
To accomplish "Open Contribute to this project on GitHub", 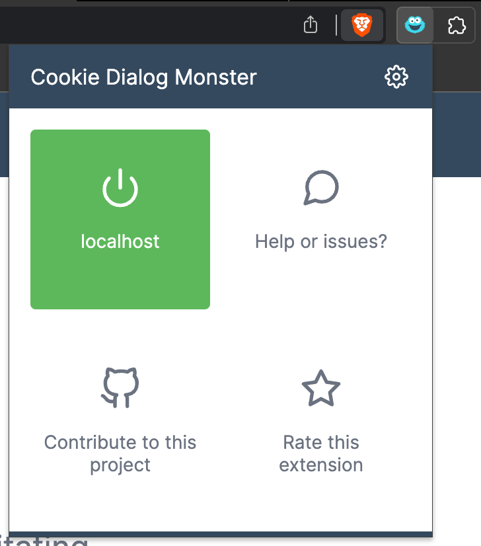I will pos(120,420).
